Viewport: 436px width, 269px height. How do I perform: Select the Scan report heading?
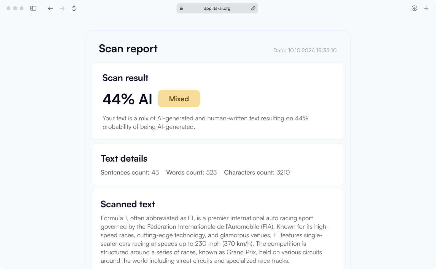128,49
